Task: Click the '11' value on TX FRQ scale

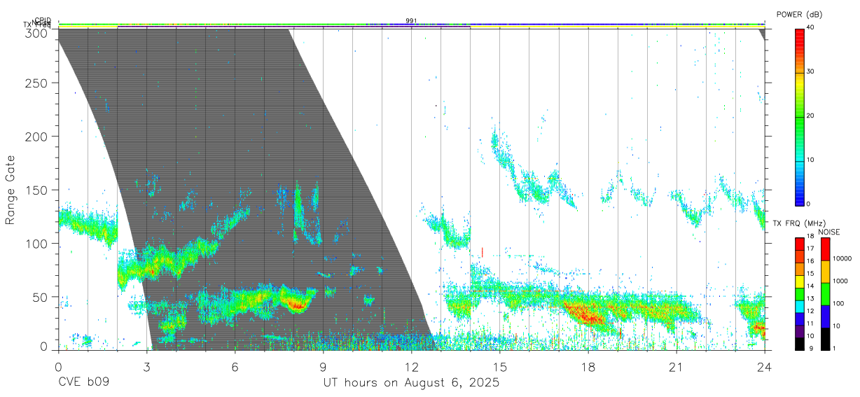Action: coord(812,323)
